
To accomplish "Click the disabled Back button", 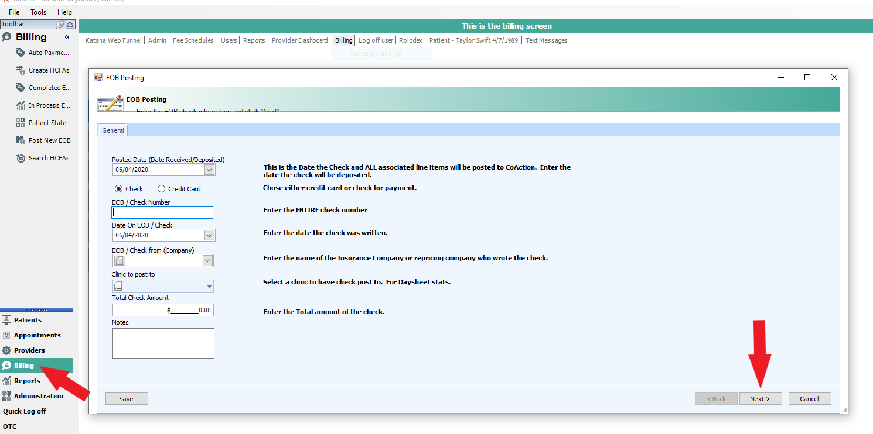I will pyautogui.click(x=716, y=399).
